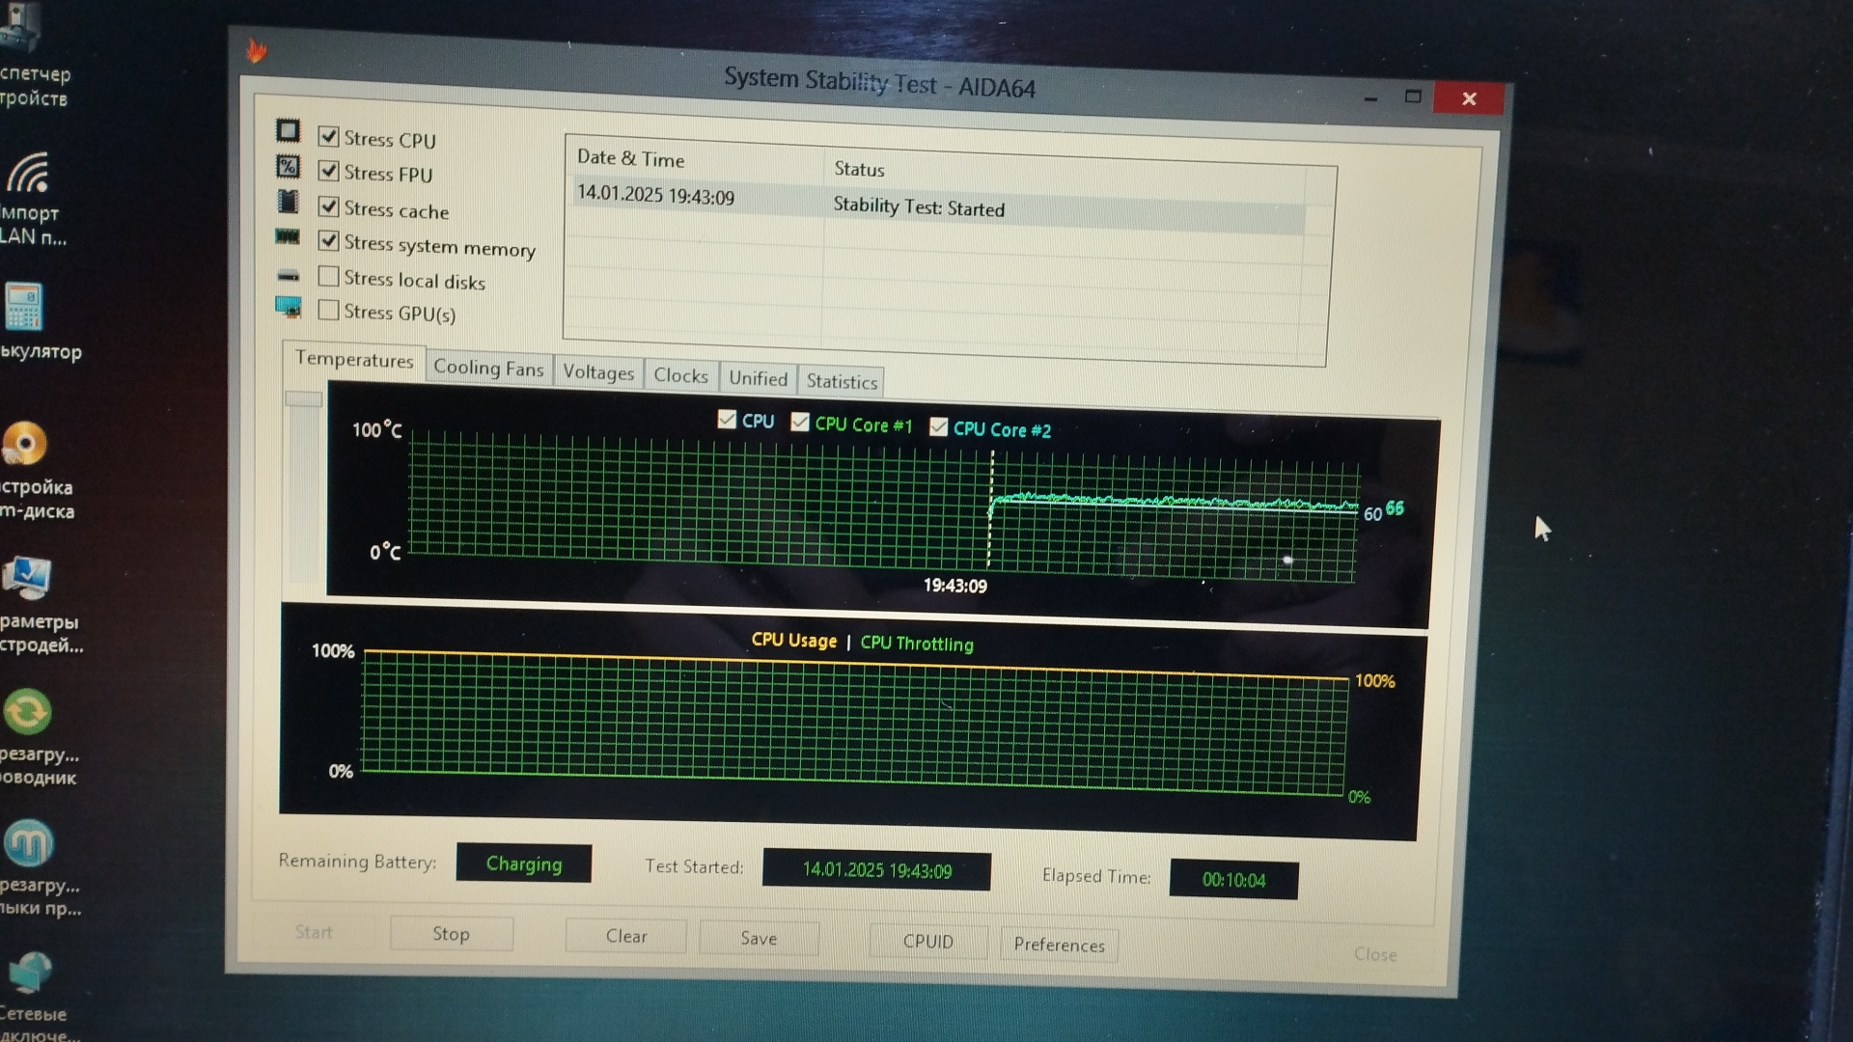
Task: Open the Device Manager desktop icon
Action: [x=19, y=27]
